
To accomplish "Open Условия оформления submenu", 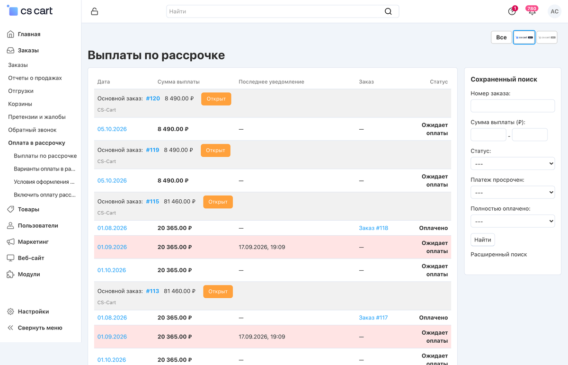I will (44, 182).
